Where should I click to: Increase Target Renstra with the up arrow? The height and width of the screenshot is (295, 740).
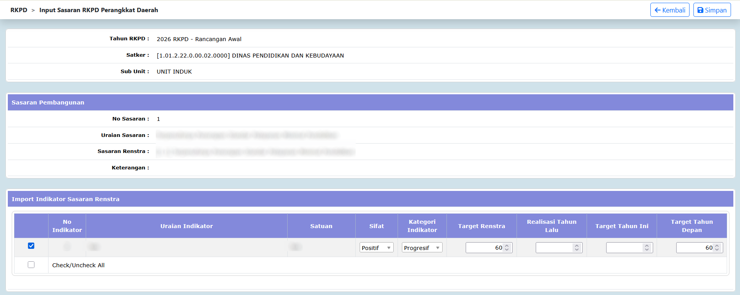pyautogui.click(x=507, y=246)
